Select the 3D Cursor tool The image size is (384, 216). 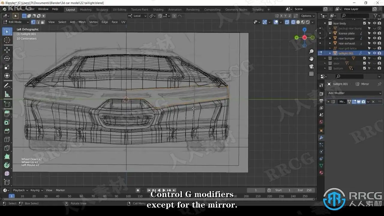(7, 40)
